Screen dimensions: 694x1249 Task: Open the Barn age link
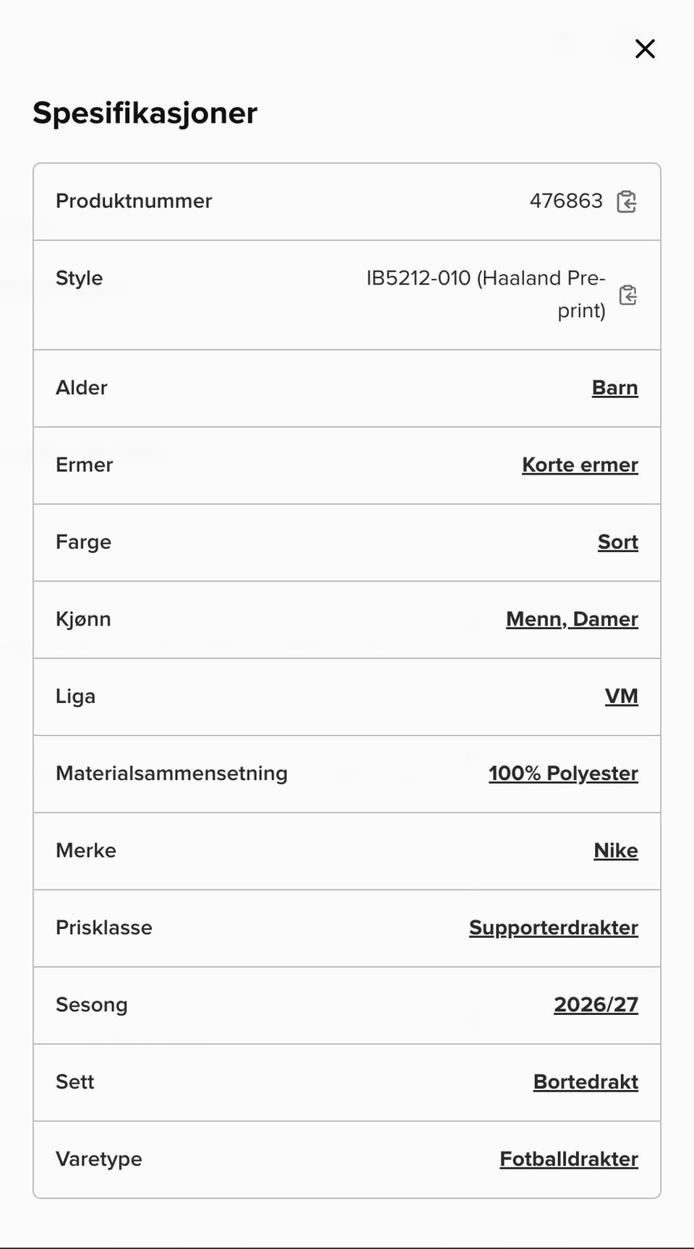point(614,388)
